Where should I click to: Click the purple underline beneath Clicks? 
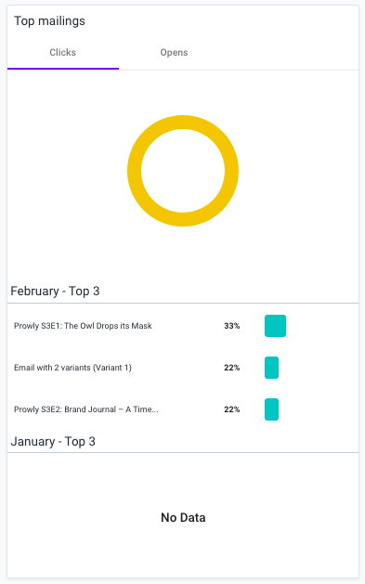pos(63,69)
